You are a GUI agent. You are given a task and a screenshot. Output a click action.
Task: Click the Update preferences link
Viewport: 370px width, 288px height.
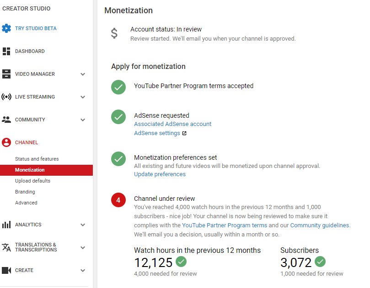coord(160,174)
